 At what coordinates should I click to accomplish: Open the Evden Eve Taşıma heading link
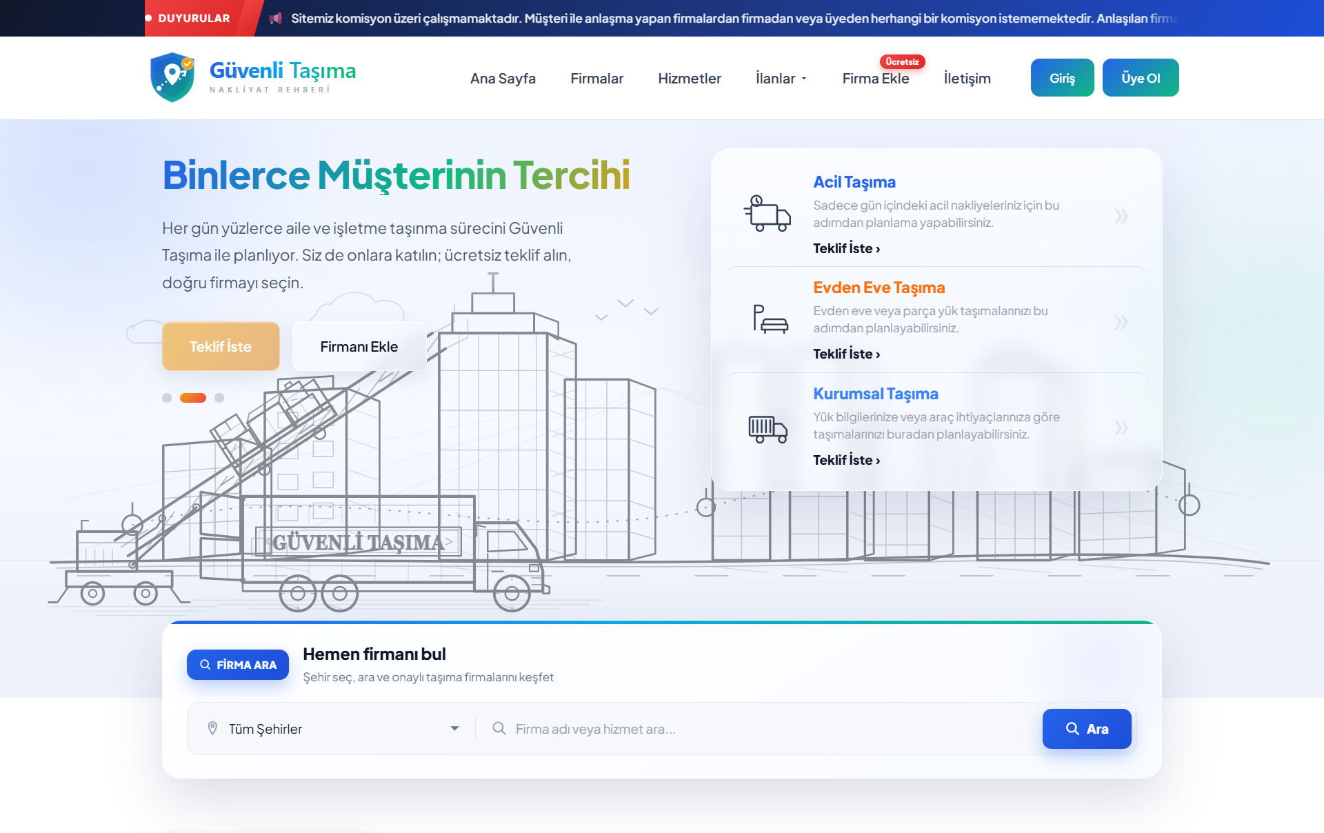(x=879, y=288)
